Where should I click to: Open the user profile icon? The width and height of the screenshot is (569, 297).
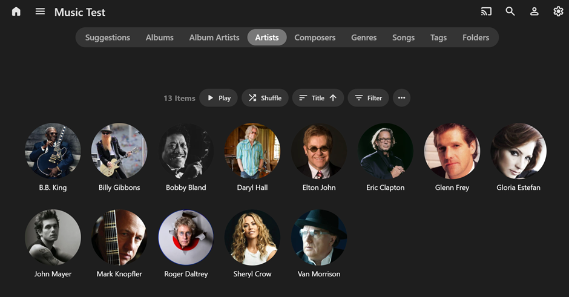534,11
